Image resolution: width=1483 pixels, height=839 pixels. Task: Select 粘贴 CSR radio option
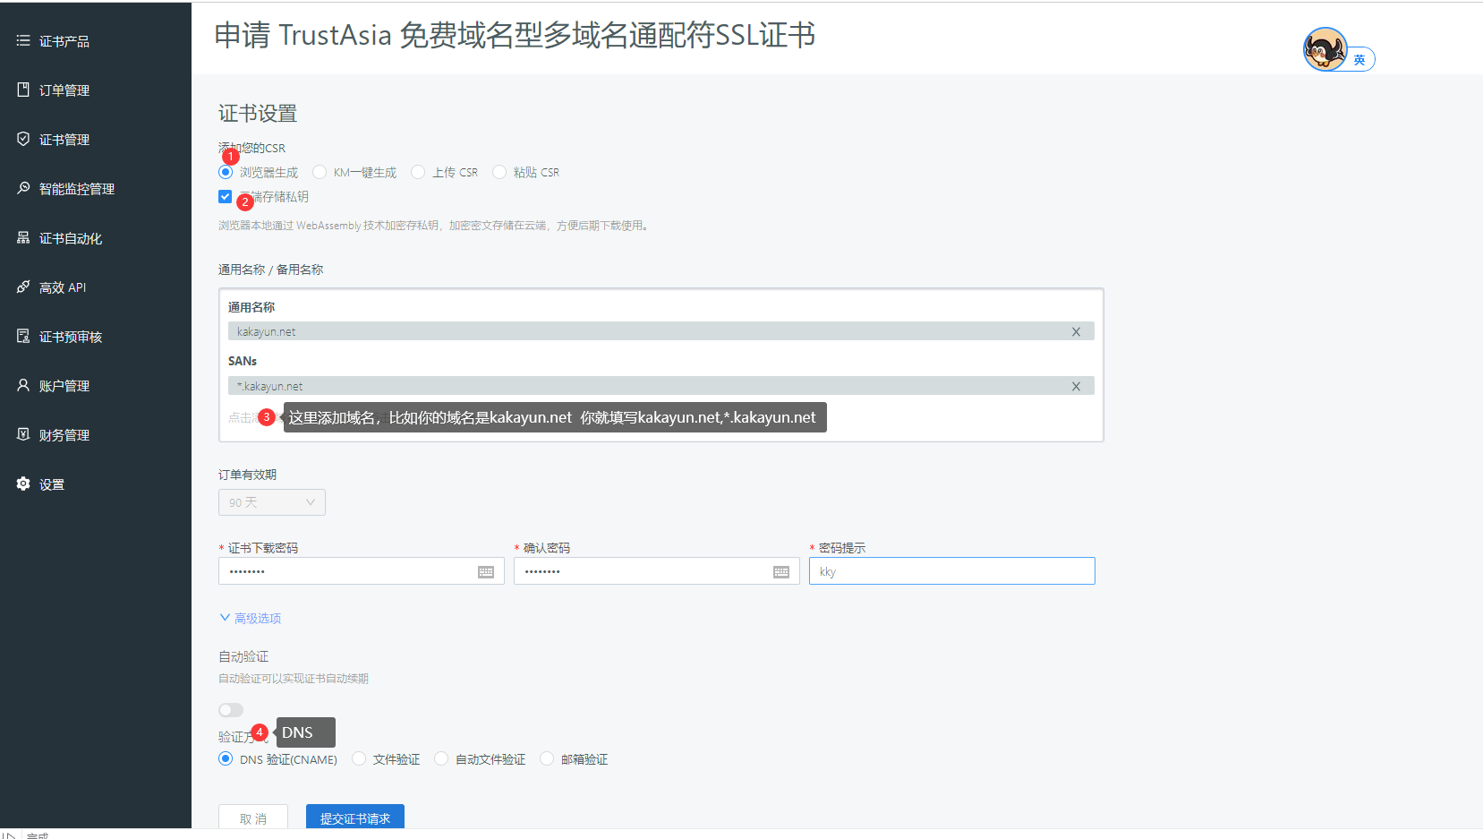[x=499, y=172]
